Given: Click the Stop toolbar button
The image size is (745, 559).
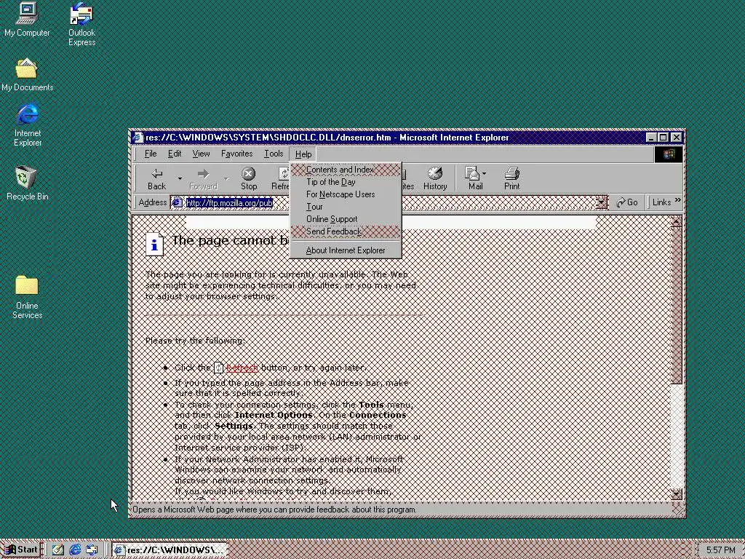Looking at the screenshot, I should coord(249,179).
